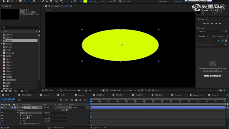The image size is (229, 129).
Task: Open the magnification dropdown showing 50%
Action: tap(53, 90)
